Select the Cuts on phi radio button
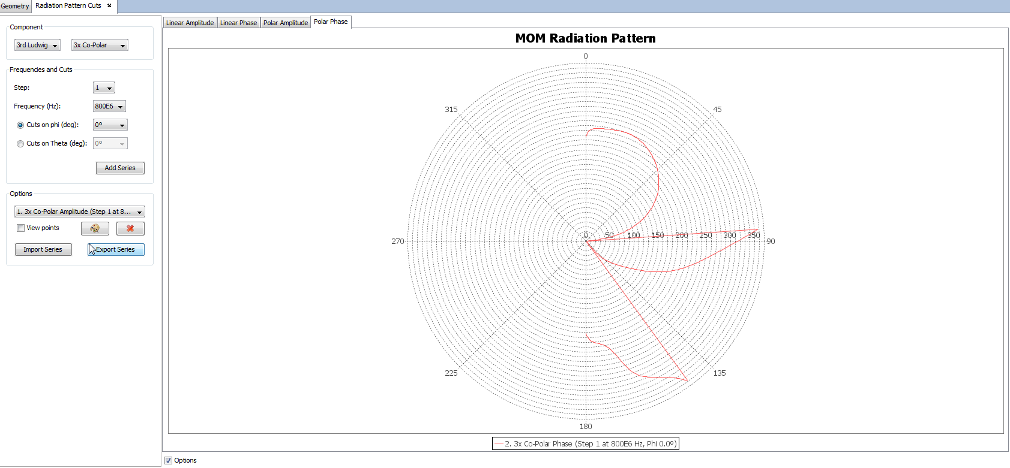Screen dimensions: 1010x468 [20, 125]
